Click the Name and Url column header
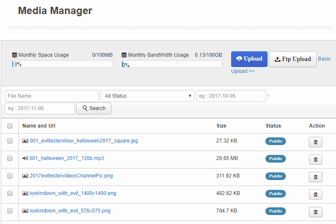 (x=39, y=126)
